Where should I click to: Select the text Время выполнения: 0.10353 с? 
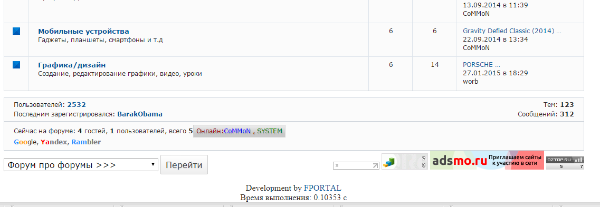(293, 198)
